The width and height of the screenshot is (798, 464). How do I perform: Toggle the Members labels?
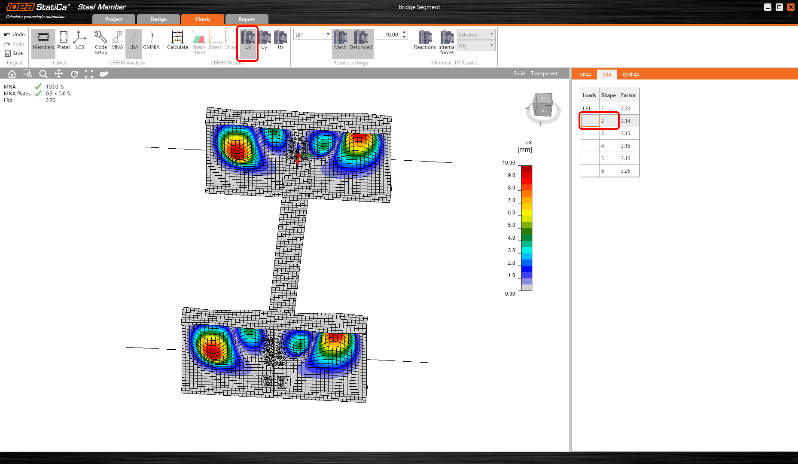pos(43,40)
